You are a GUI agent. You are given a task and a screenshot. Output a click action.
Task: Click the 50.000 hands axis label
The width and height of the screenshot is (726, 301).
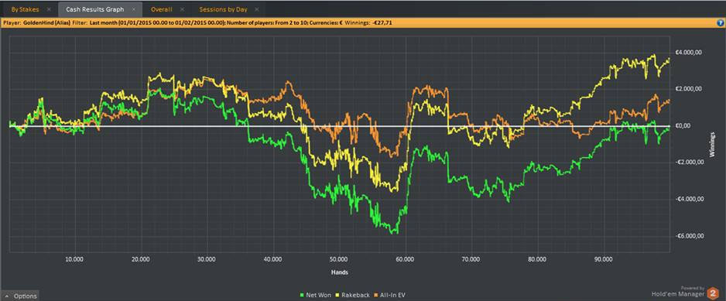338,260
